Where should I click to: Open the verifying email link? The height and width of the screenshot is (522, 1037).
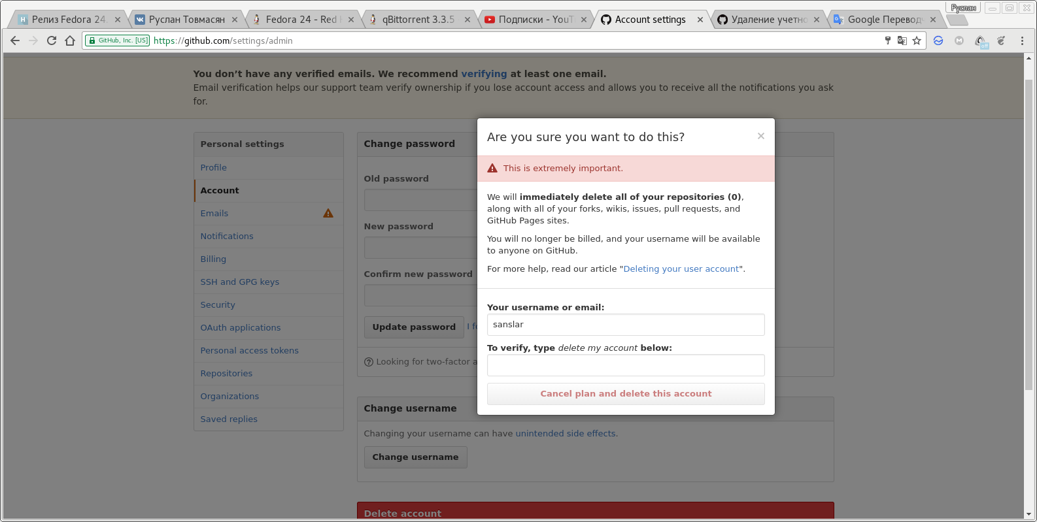[484, 74]
